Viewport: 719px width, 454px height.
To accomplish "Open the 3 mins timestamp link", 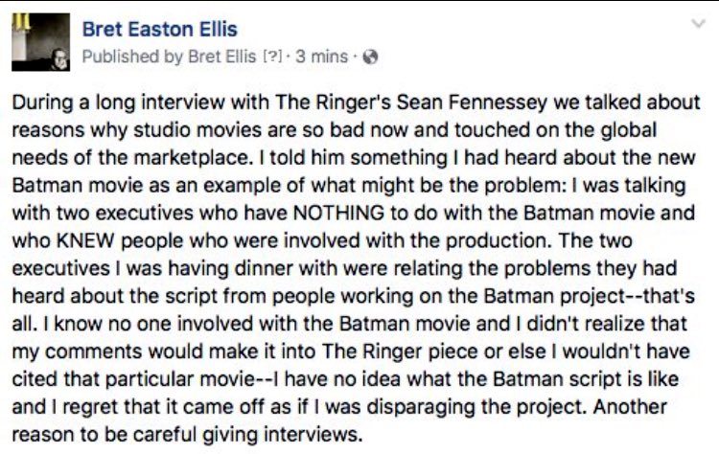I will point(322,57).
